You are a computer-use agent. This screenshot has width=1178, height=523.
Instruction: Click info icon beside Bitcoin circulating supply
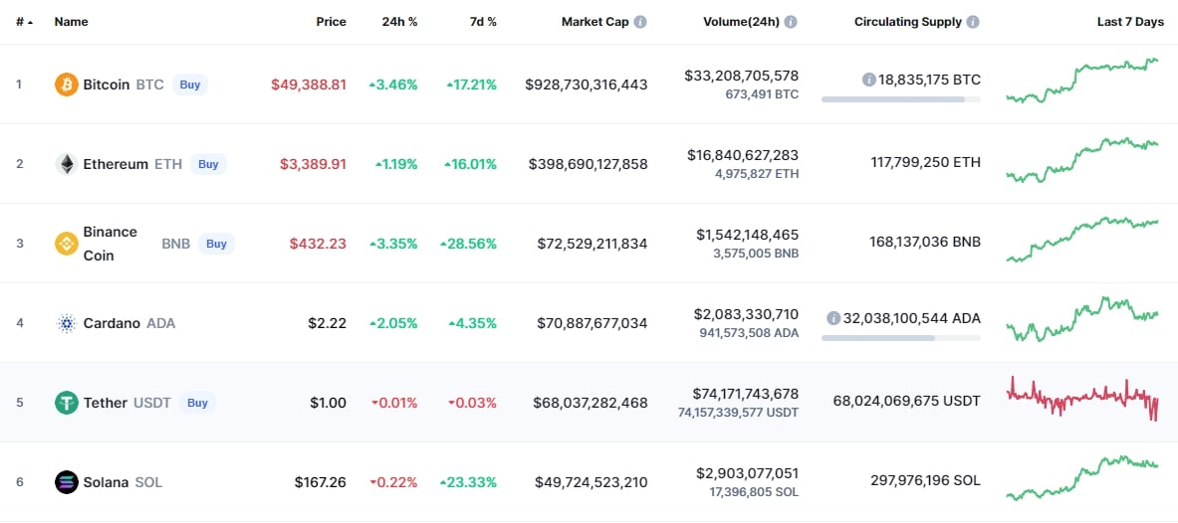pyautogui.click(x=869, y=80)
